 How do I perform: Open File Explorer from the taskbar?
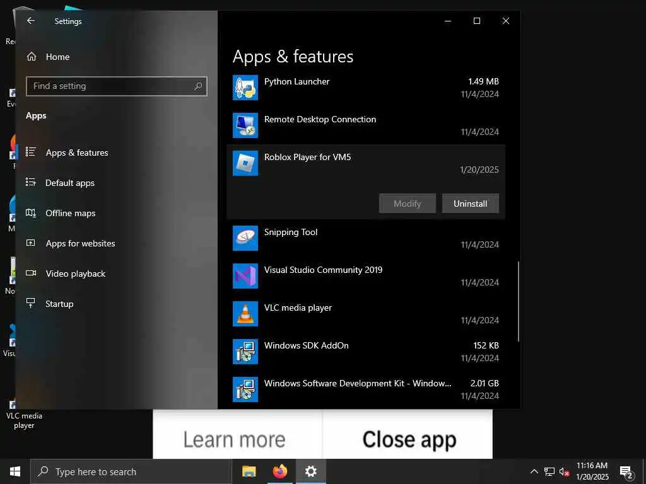click(249, 471)
